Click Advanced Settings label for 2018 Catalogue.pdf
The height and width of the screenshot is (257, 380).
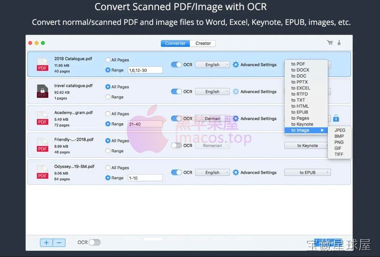pos(258,64)
